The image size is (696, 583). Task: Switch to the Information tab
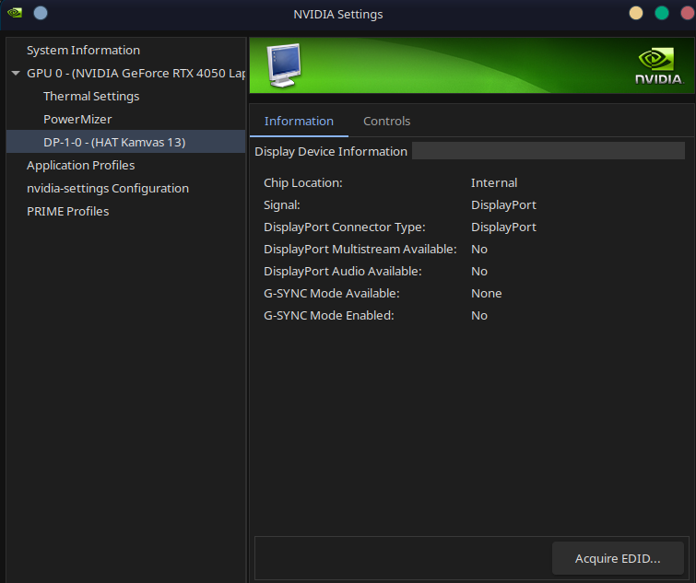pos(299,122)
